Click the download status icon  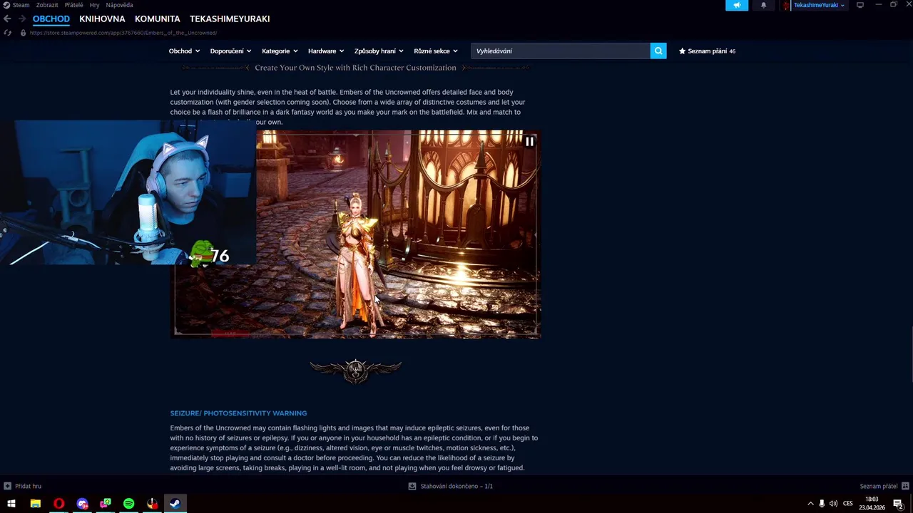412,486
